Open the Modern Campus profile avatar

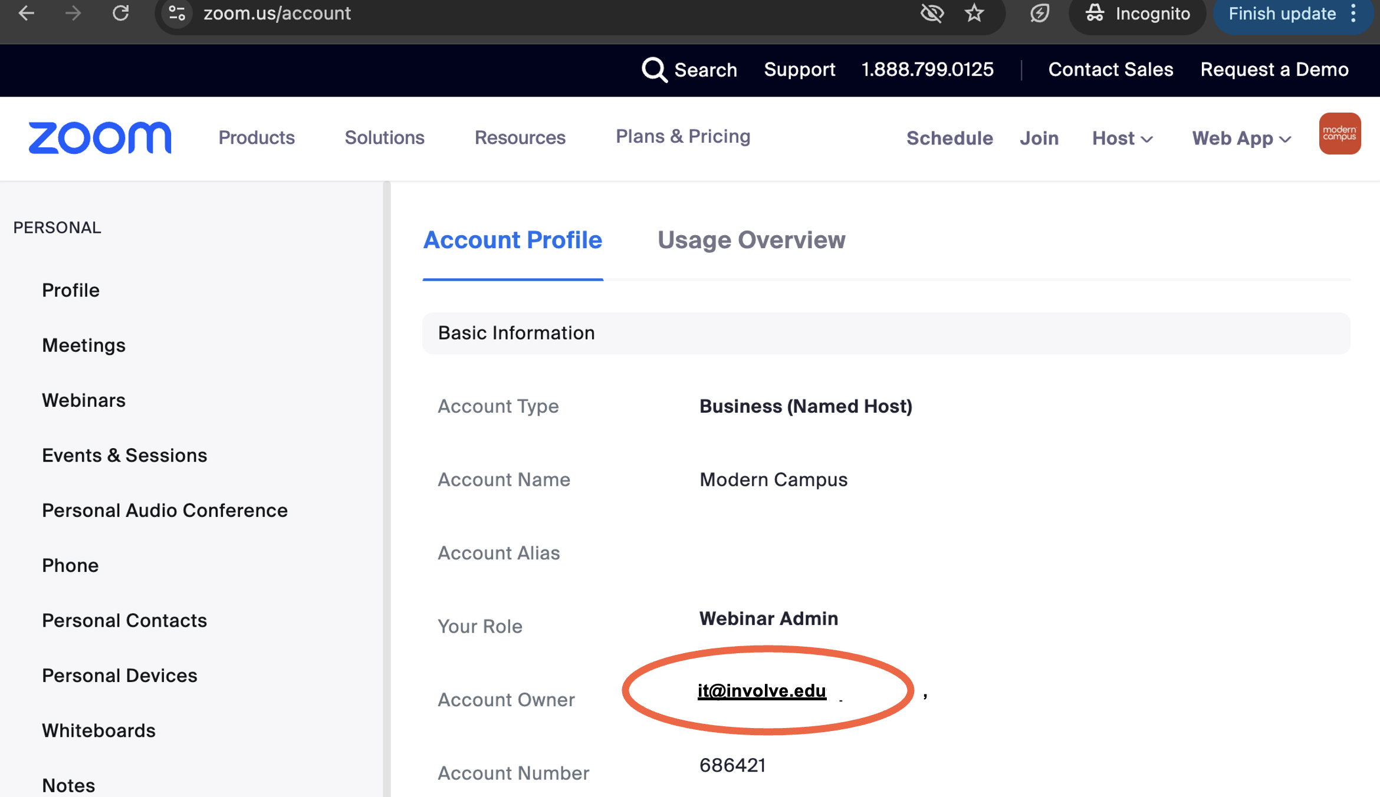tap(1340, 133)
